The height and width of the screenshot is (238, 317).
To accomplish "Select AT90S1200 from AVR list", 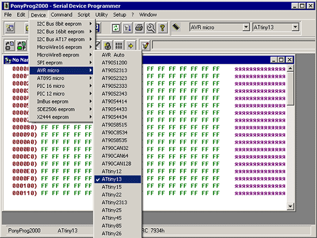I will 118,63.
